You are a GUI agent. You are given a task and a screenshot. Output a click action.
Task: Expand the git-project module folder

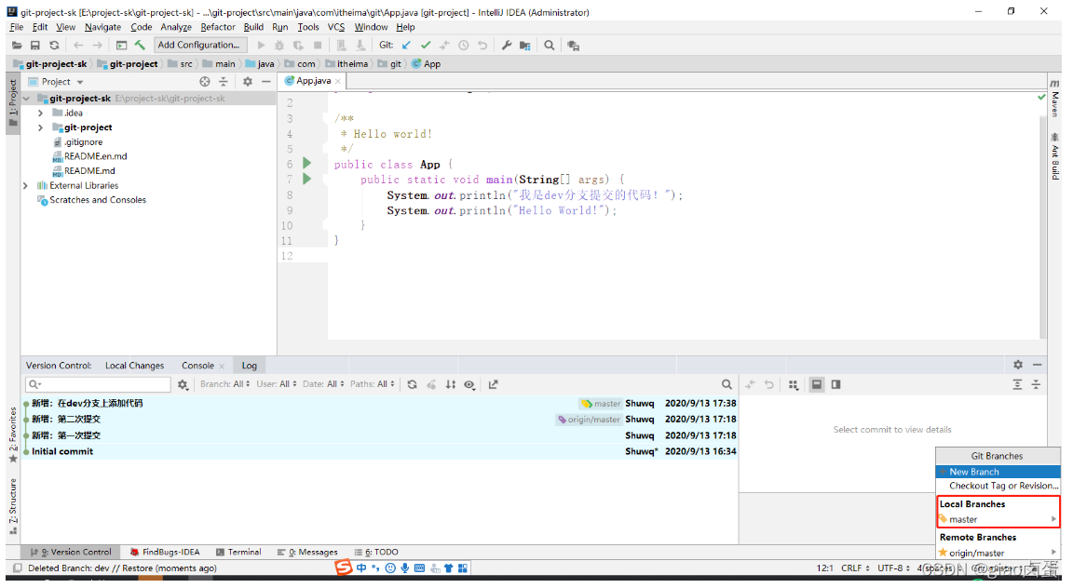pyautogui.click(x=40, y=127)
